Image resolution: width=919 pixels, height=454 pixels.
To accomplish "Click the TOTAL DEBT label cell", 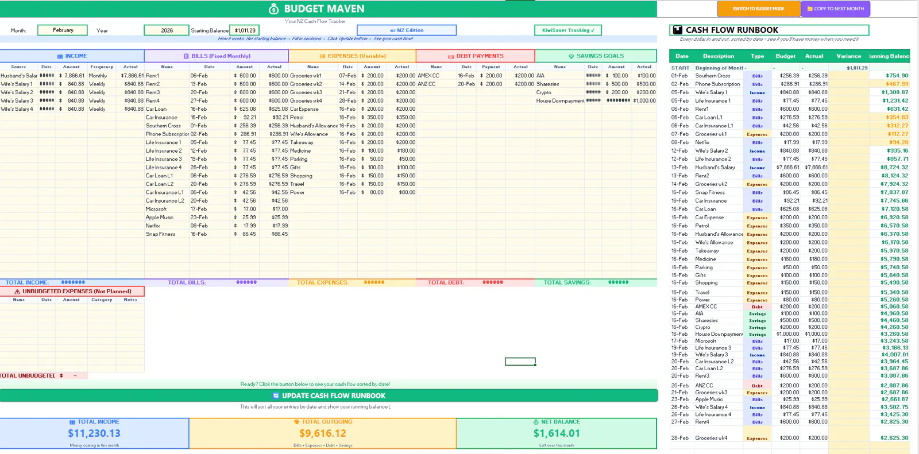I will coord(446,282).
